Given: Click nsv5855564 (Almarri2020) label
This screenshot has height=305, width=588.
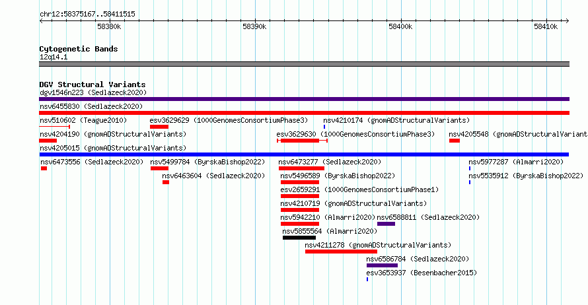Looking at the screenshot, I should [330, 231].
